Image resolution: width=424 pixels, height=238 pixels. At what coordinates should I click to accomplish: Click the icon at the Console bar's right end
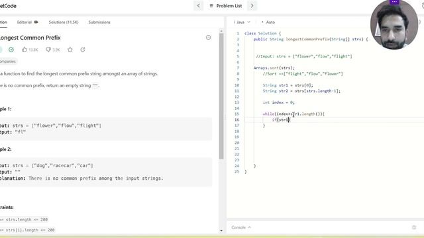(x=414, y=227)
